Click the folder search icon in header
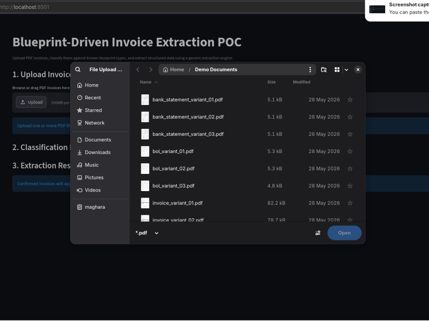 coord(323,69)
